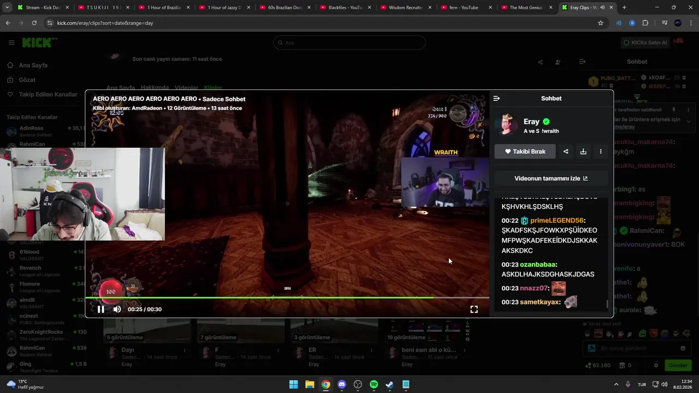Open Steam from taskbar
This screenshot has height=393, width=699.
389,384
